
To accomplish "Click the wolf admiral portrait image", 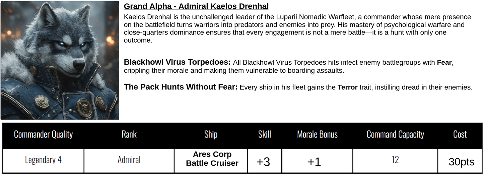I will 60,60.
